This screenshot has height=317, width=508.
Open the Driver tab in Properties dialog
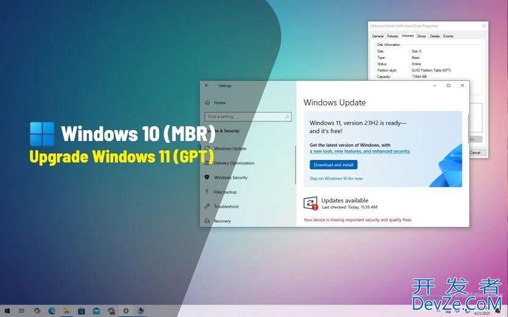tap(421, 36)
